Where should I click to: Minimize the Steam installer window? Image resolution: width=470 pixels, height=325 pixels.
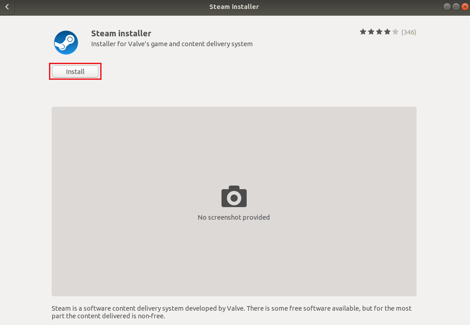447,7
